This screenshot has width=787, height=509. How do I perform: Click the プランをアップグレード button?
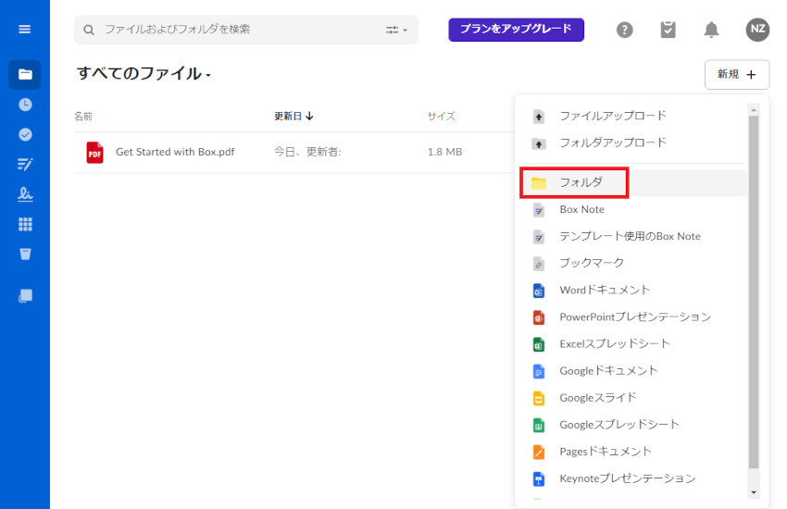516,30
